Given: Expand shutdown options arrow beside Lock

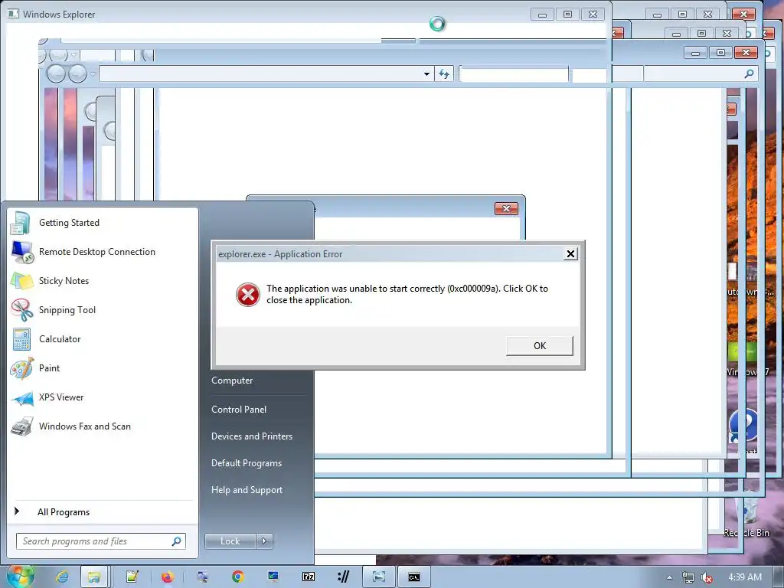Looking at the screenshot, I should tap(264, 541).
